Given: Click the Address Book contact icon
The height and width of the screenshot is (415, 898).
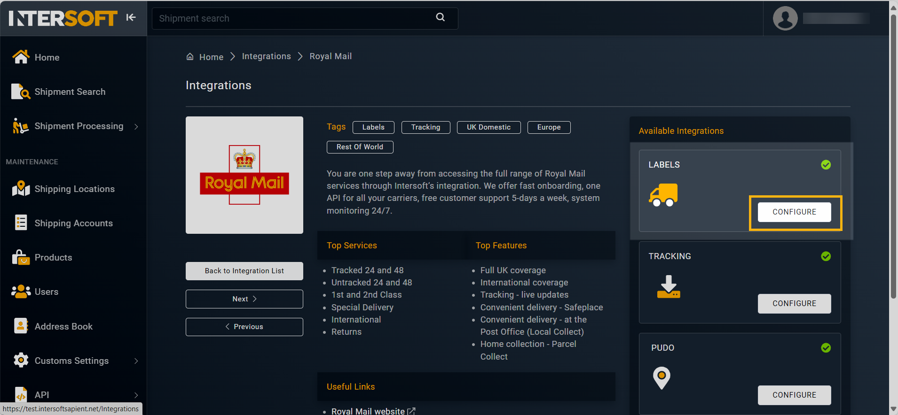Looking at the screenshot, I should click(x=21, y=326).
